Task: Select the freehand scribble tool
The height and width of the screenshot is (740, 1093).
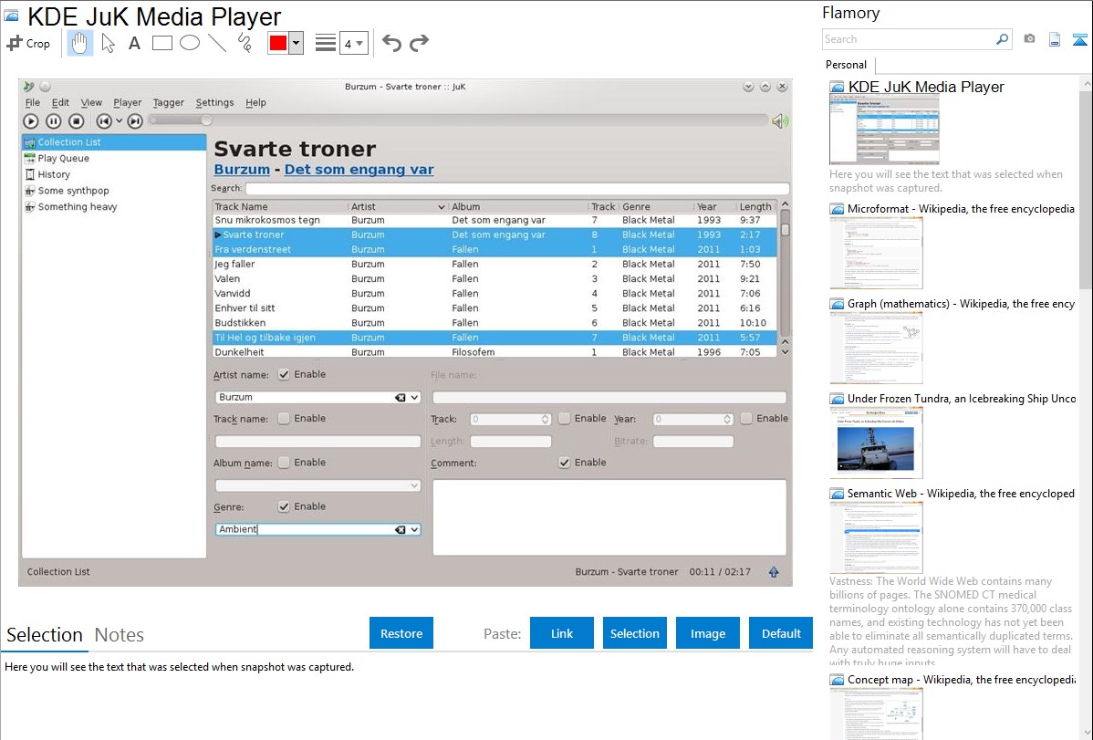Action: [x=245, y=43]
